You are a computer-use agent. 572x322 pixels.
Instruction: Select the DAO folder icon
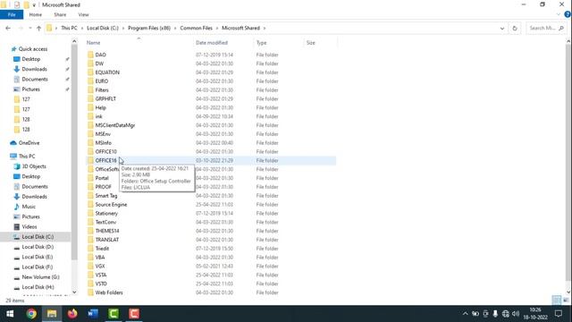tap(90, 55)
